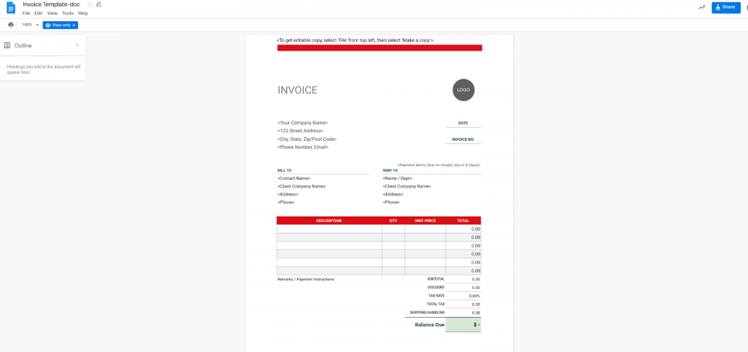This screenshot has width=748, height=352.
Task: Click the <Contact Name> line
Action: (294, 178)
